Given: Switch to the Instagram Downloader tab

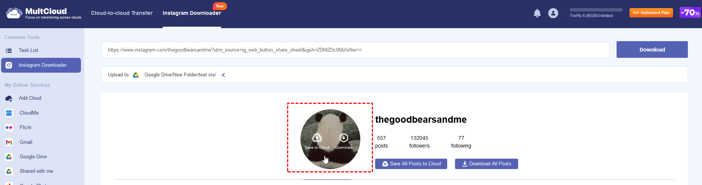Looking at the screenshot, I should tap(192, 13).
